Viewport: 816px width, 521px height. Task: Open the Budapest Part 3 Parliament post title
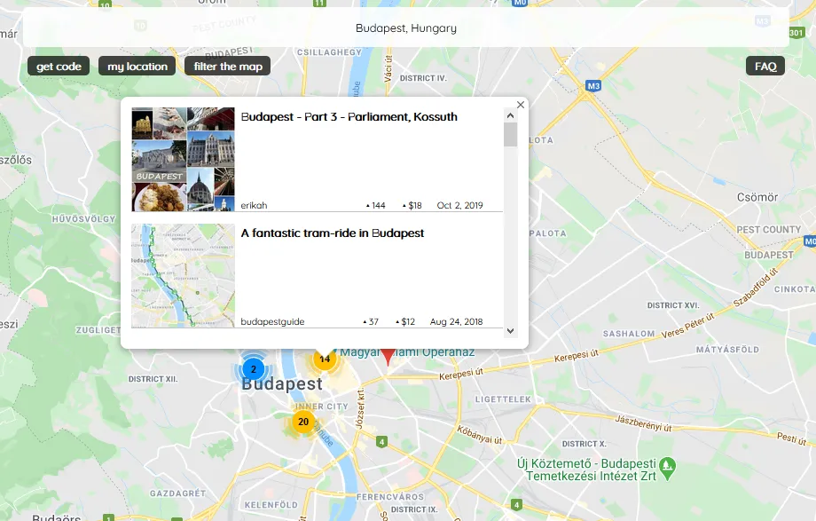tap(349, 116)
